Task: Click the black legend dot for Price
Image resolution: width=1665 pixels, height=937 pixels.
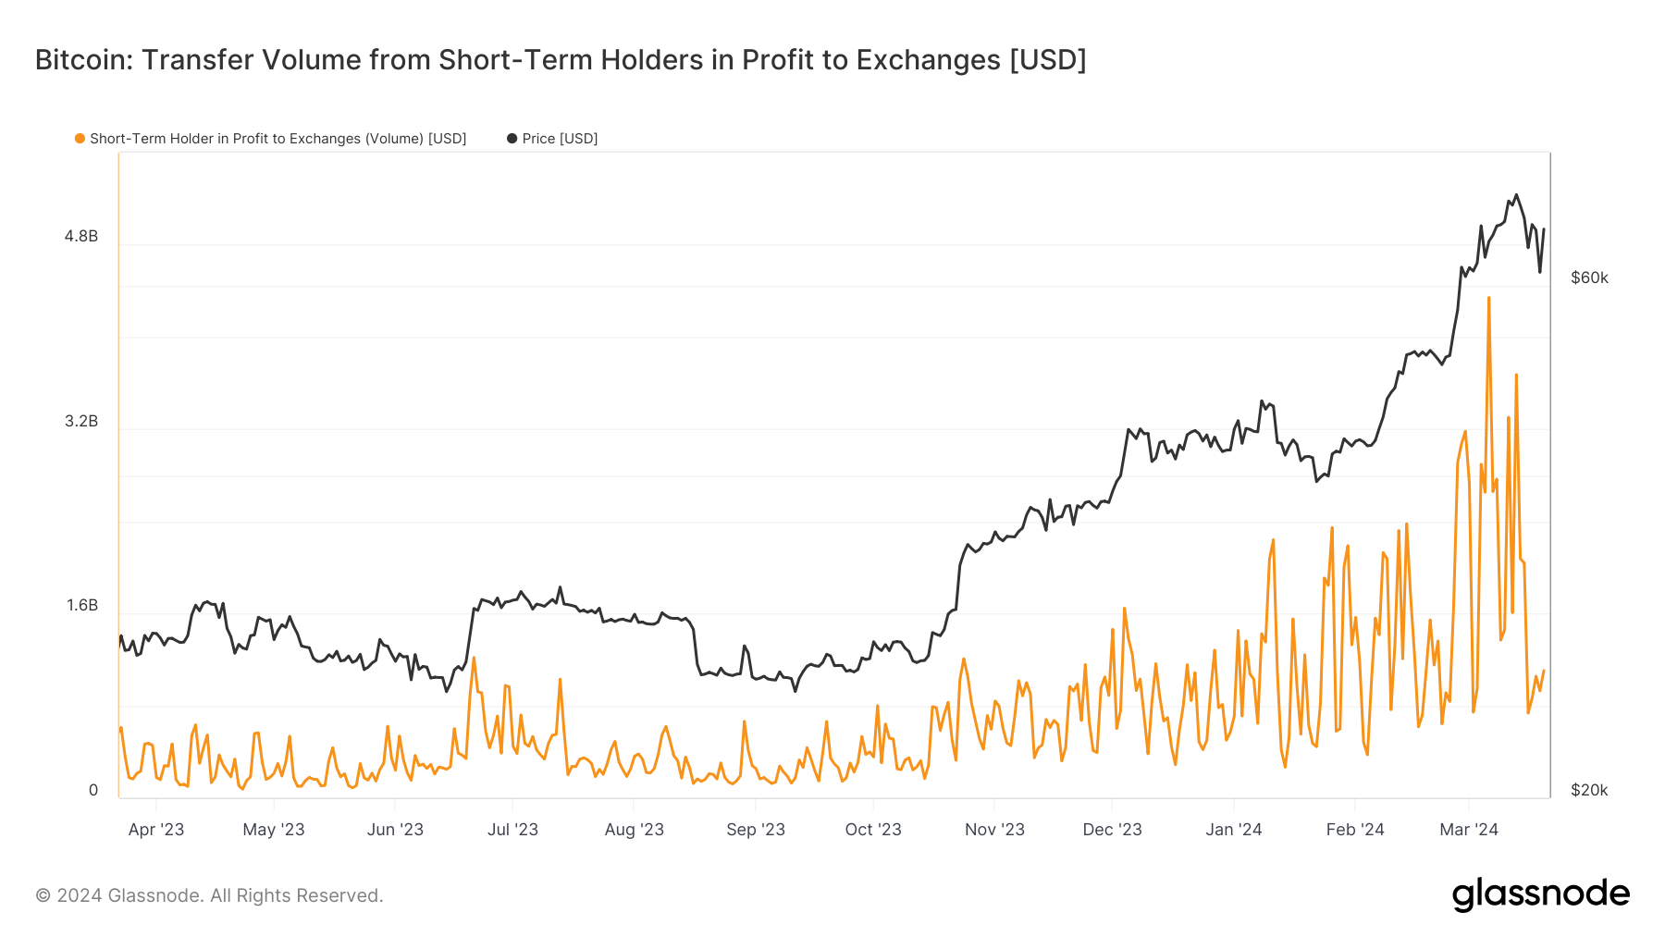Action: pyautogui.click(x=512, y=139)
